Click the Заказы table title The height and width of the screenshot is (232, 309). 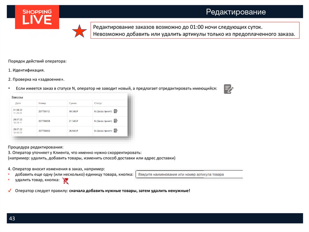pyautogui.click(x=17, y=97)
